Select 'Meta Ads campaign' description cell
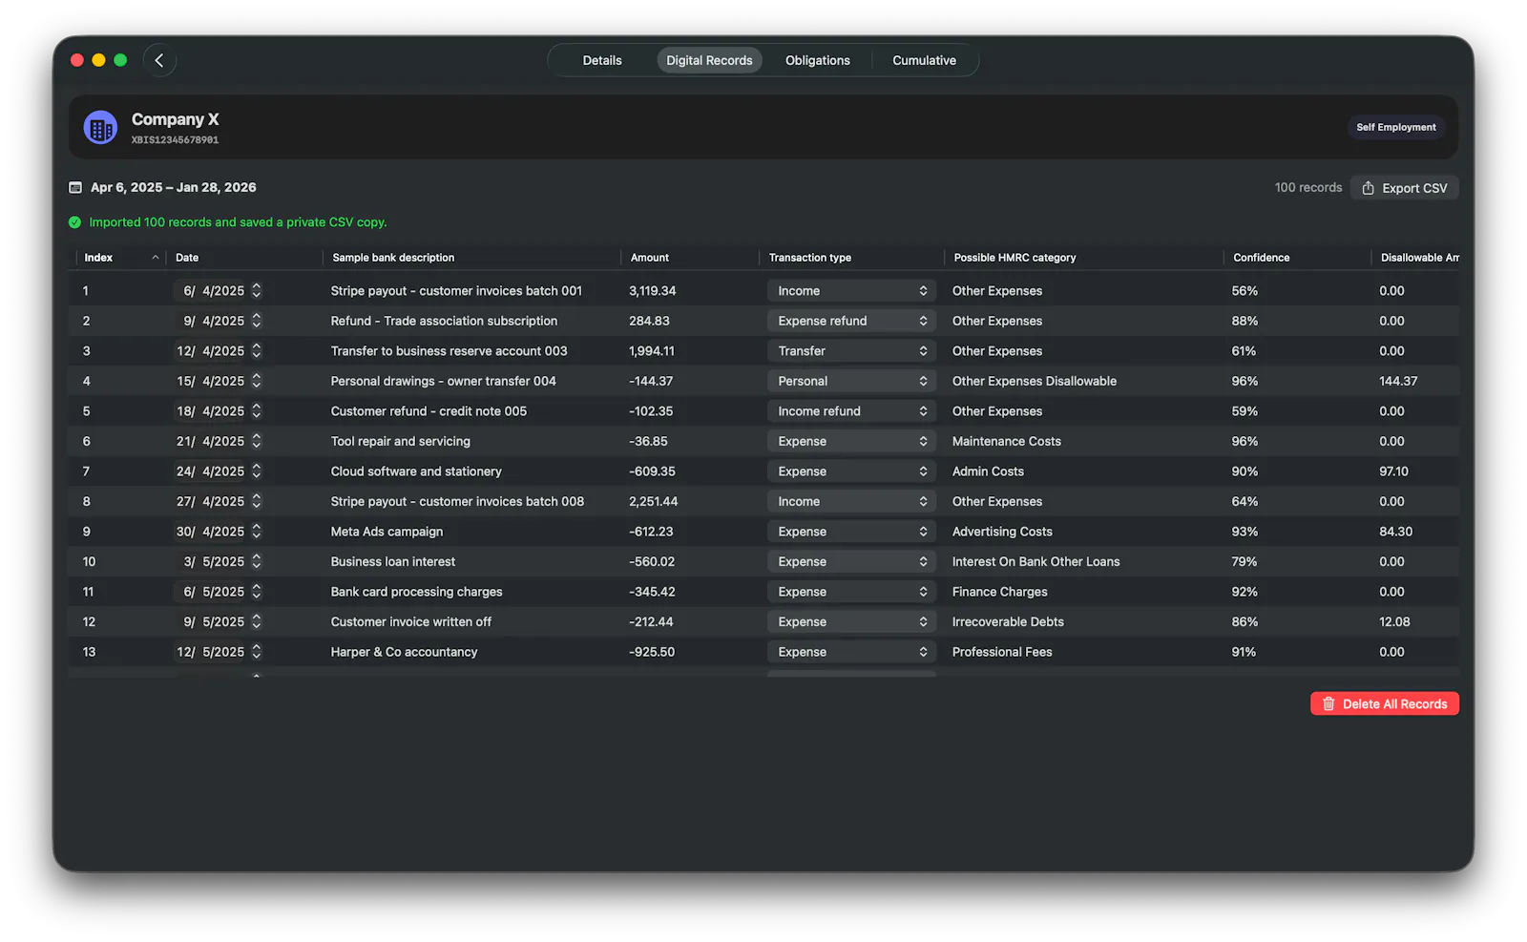 tap(387, 532)
